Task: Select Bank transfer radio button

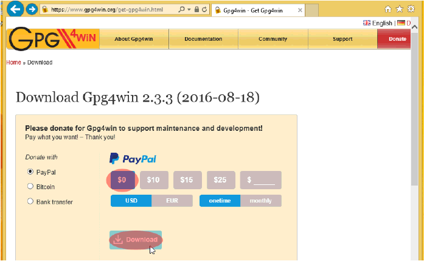Action: tap(30, 201)
